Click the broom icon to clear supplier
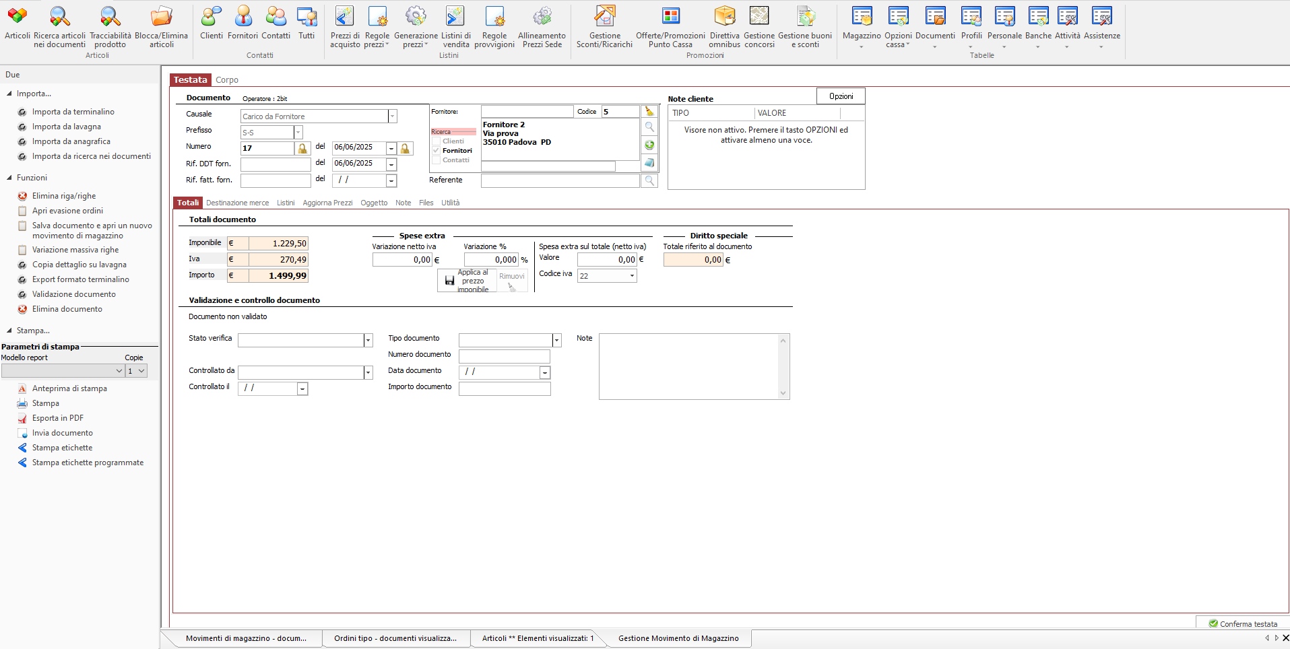The width and height of the screenshot is (1290, 649). tap(649, 111)
